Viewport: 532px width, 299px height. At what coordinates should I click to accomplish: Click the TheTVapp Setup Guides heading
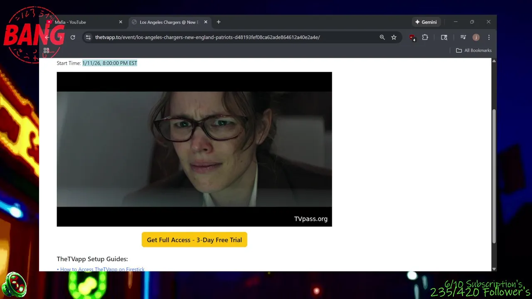[x=92, y=259]
